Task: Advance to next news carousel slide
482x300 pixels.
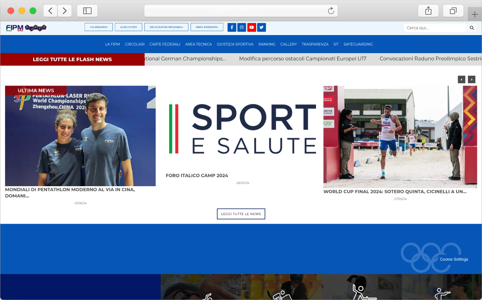Action: pyautogui.click(x=471, y=80)
